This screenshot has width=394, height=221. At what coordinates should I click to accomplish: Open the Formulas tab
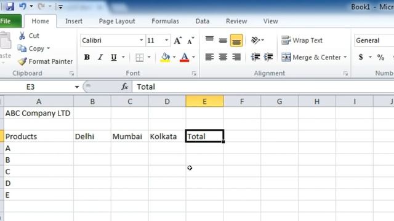coord(165,21)
